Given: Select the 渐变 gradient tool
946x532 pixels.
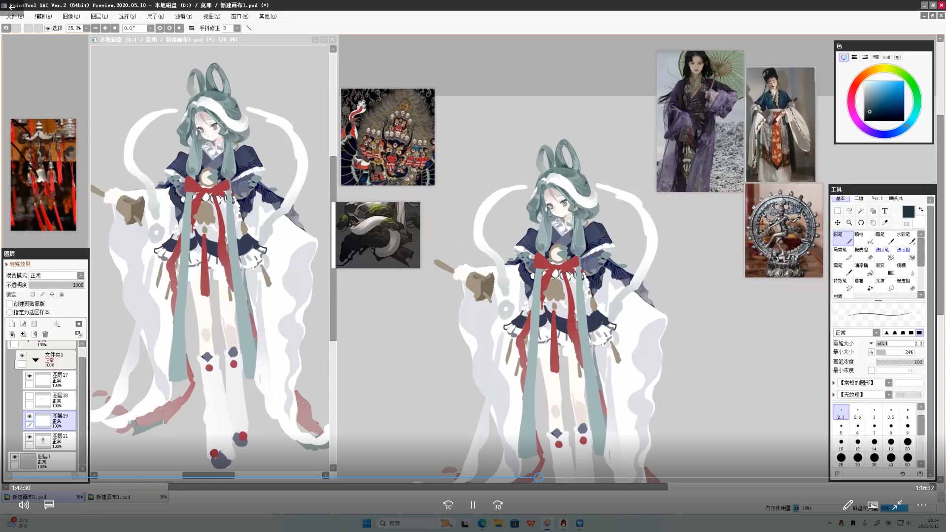Looking at the screenshot, I should click(884, 269).
